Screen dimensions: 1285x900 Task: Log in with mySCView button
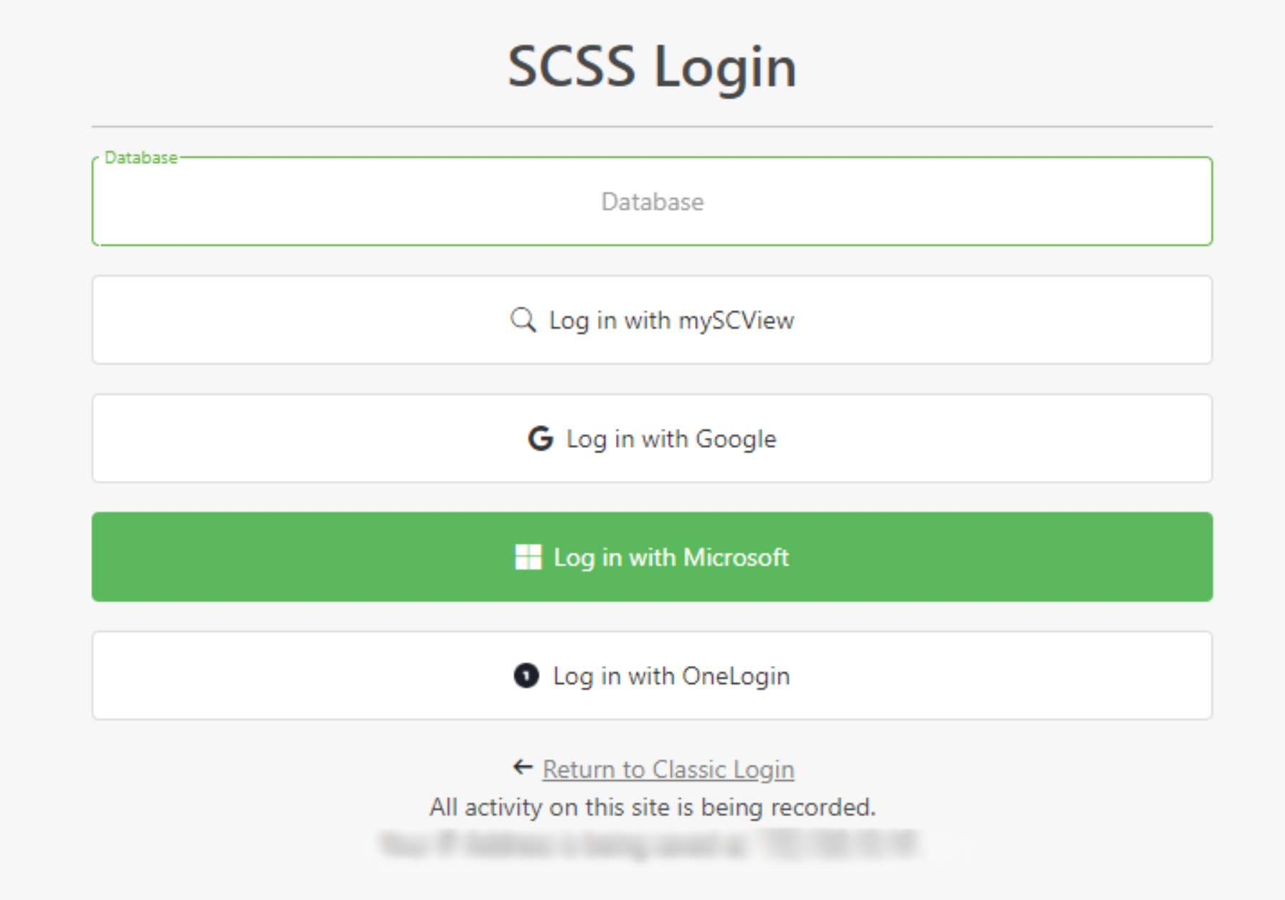tap(652, 320)
